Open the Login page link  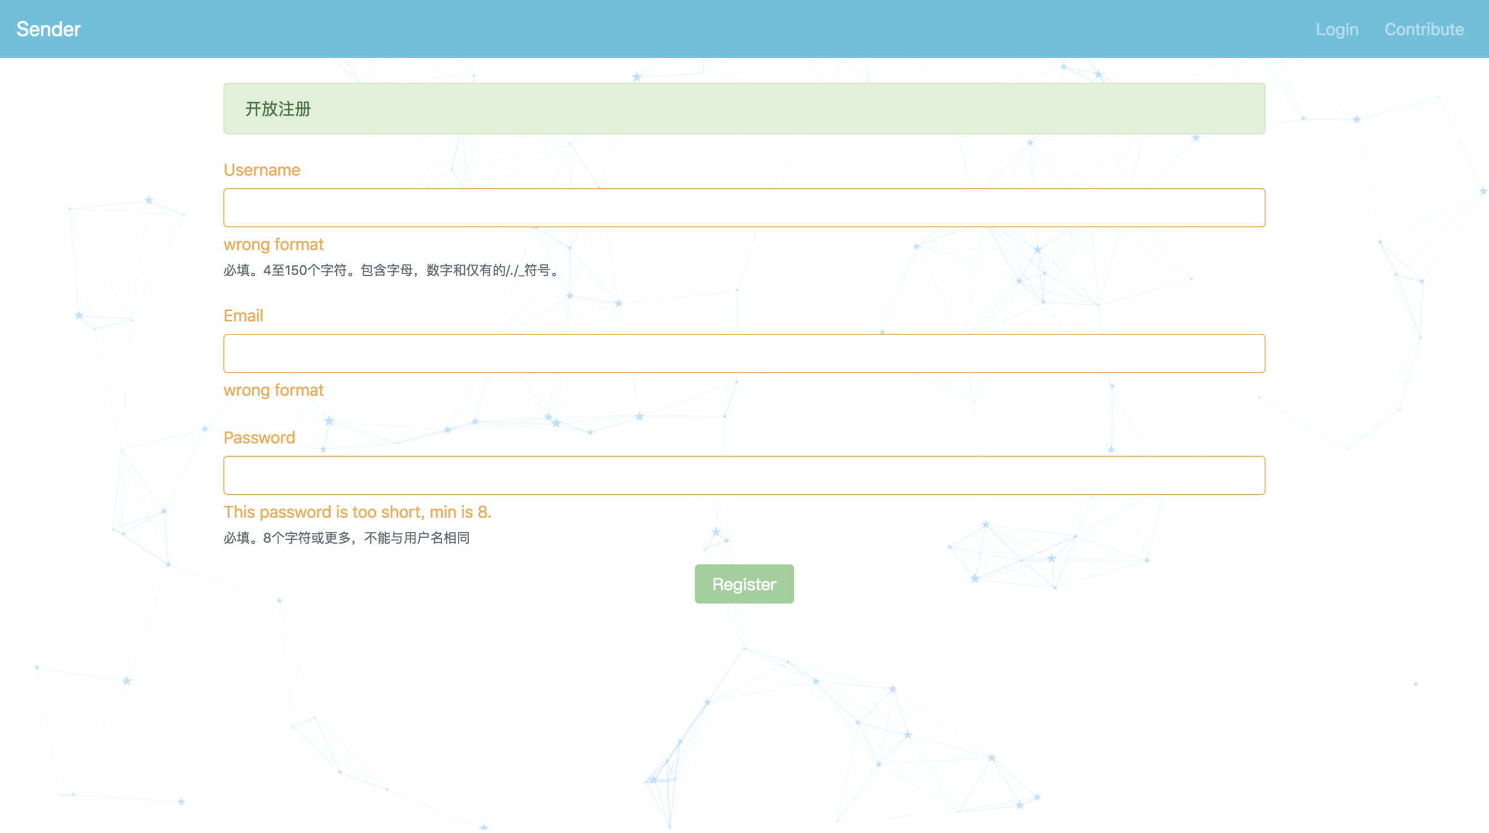coord(1337,29)
